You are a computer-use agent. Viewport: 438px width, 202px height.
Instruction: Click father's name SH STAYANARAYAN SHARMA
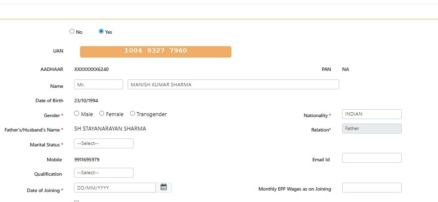(x=110, y=129)
